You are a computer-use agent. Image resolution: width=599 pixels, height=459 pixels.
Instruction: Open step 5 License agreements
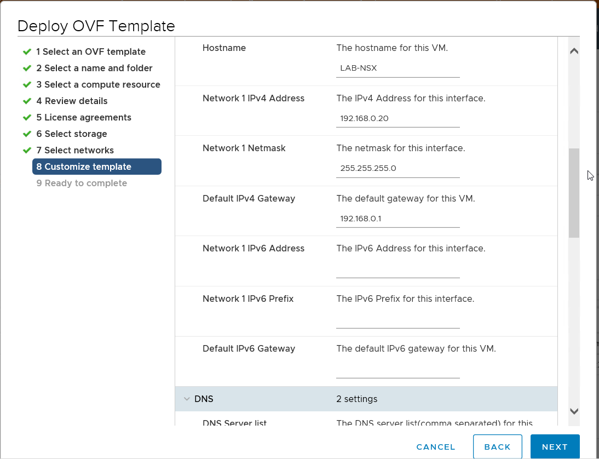(x=84, y=117)
